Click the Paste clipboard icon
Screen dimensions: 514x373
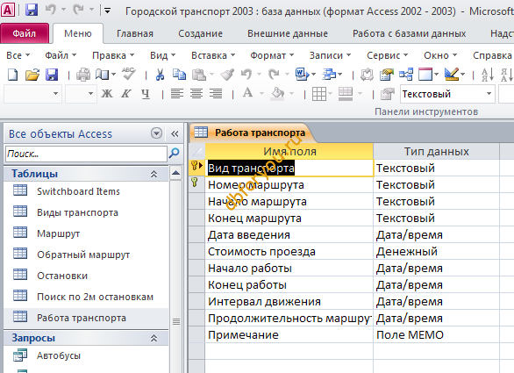tap(198, 75)
